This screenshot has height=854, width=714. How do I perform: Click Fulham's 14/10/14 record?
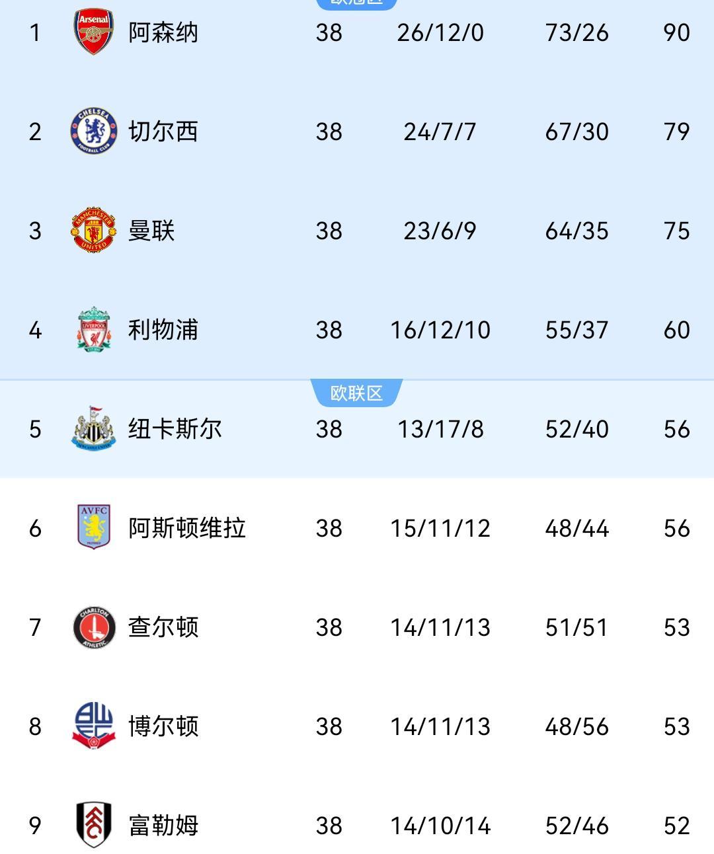(440, 826)
